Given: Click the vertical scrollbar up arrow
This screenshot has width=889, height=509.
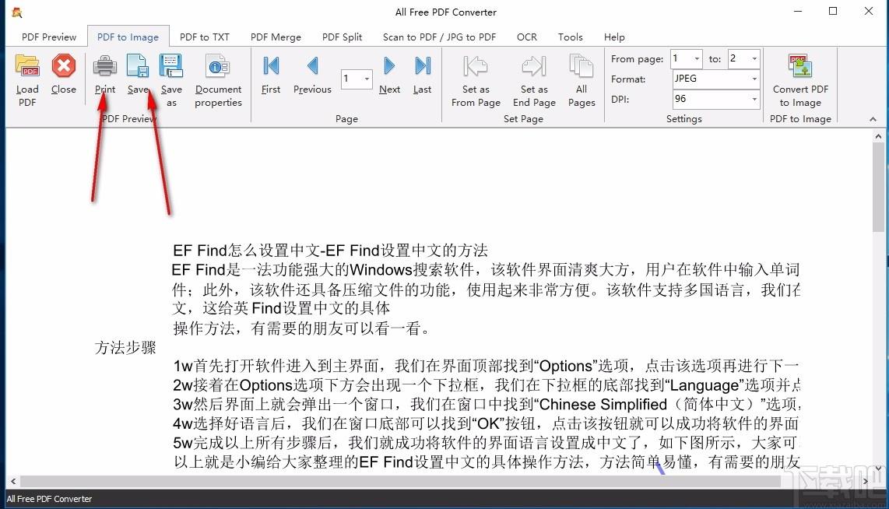Looking at the screenshot, I should 878,136.
